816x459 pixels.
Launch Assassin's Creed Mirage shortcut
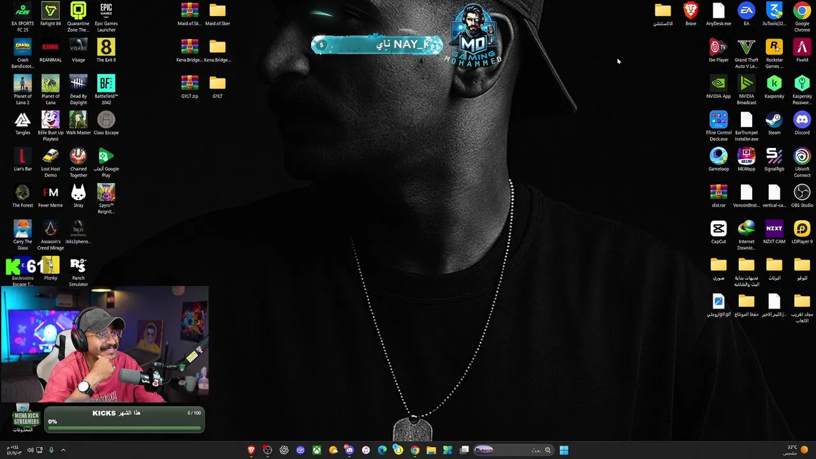click(50, 235)
